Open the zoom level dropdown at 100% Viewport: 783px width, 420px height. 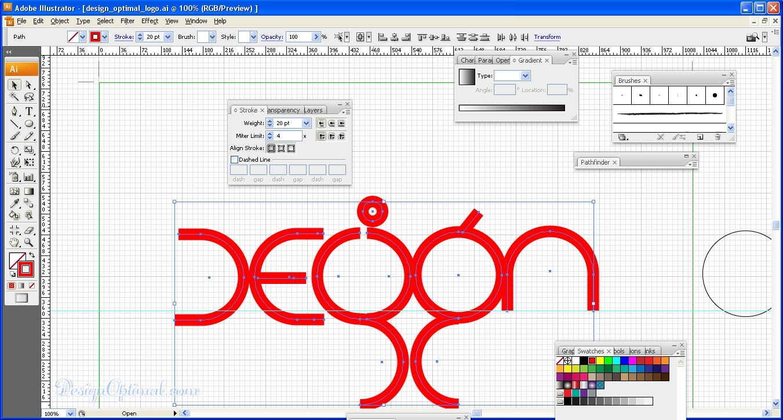(x=71, y=414)
